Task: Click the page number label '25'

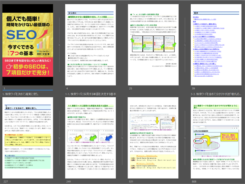Action: pos(131,88)
